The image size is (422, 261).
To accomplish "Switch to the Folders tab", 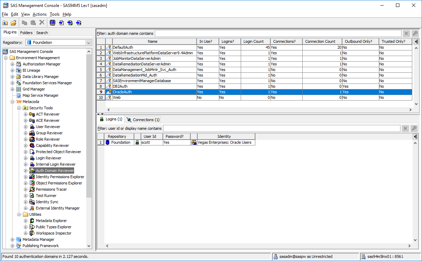I will pos(26,33).
